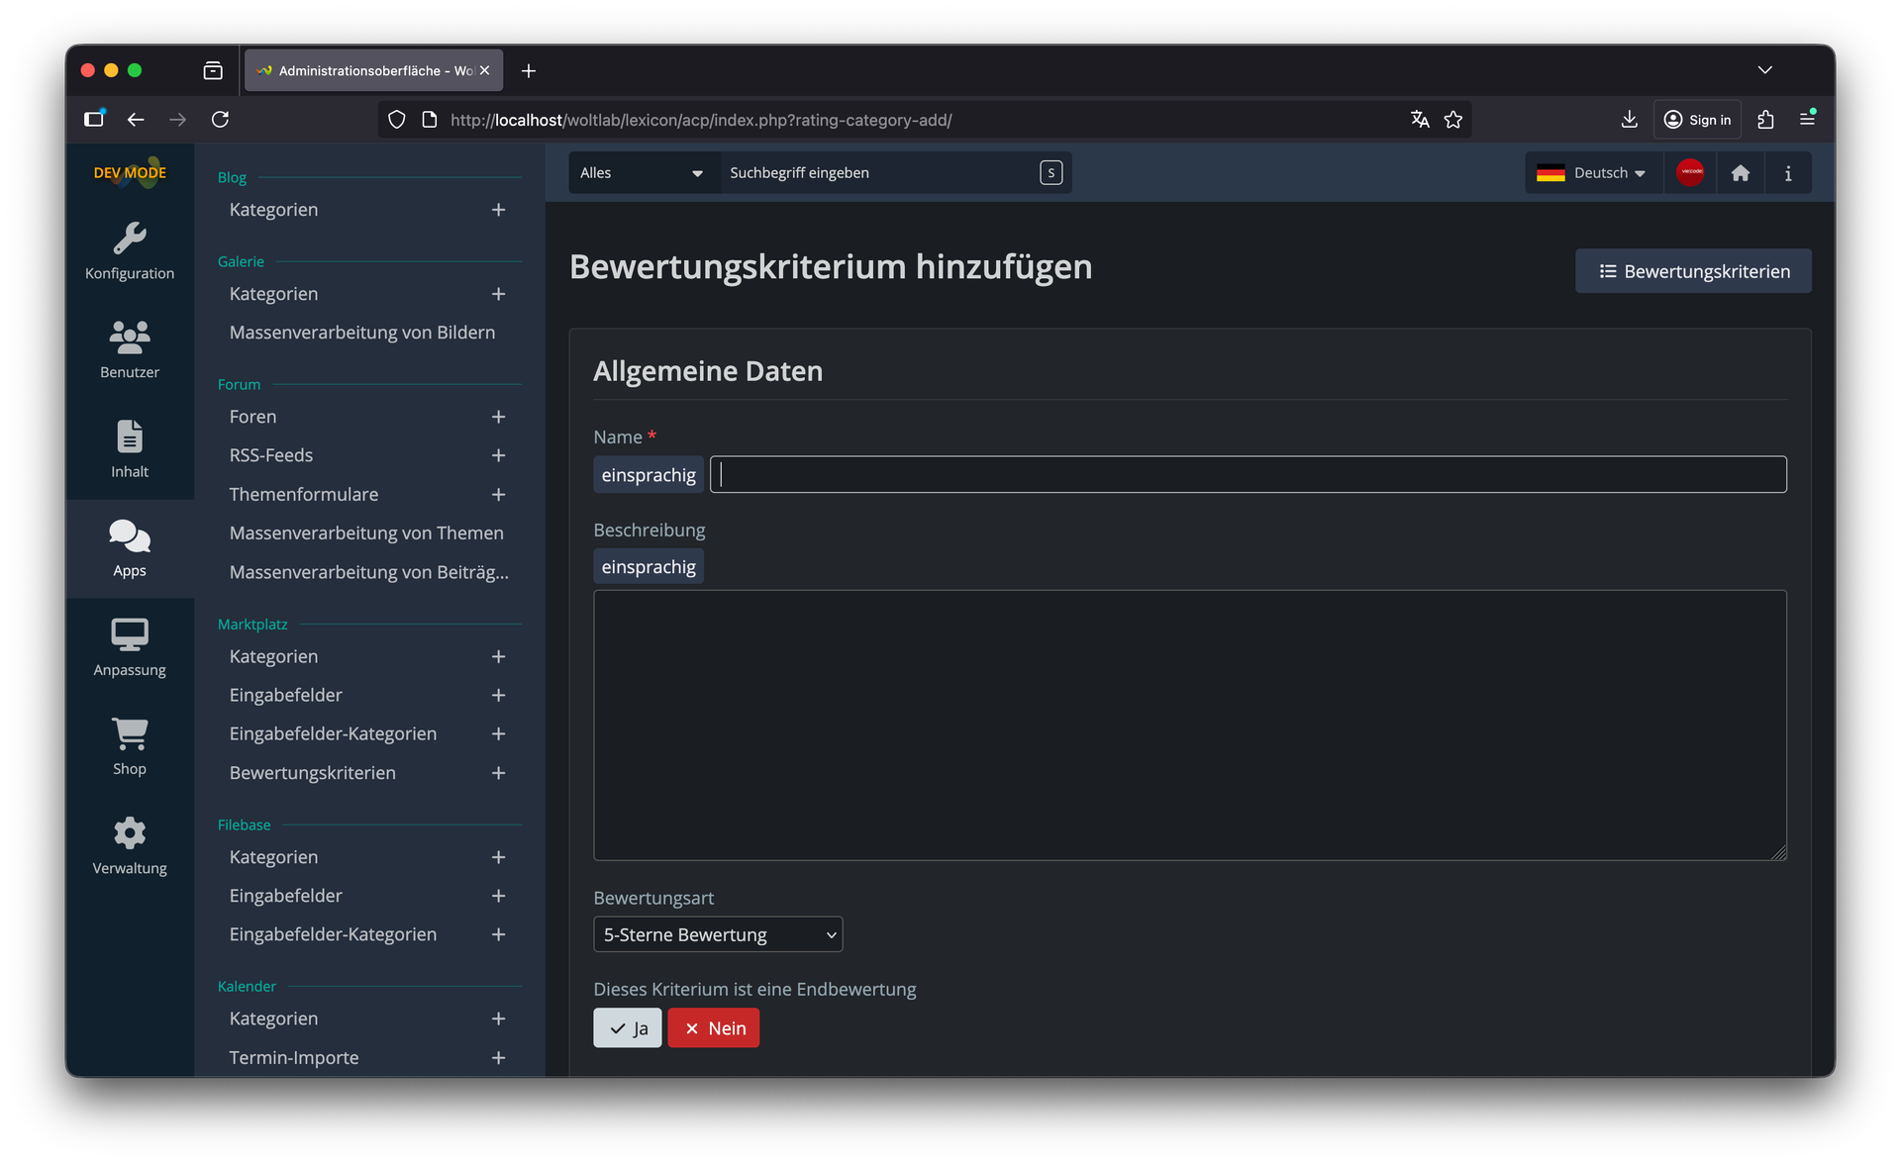Toggle einsprachig for the Name field

(x=649, y=475)
